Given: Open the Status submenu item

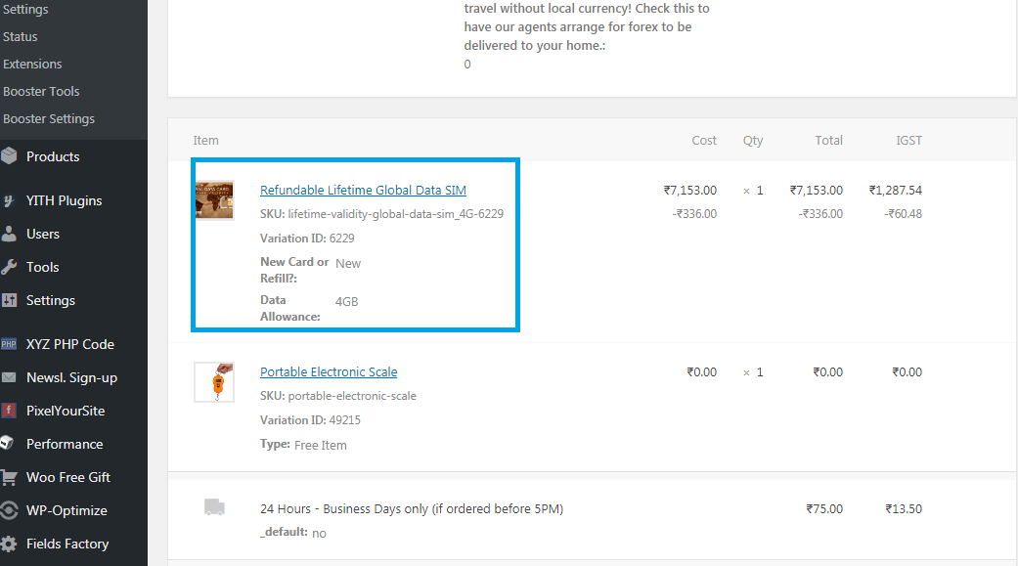Looking at the screenshot, I should [x=21, y=36].
